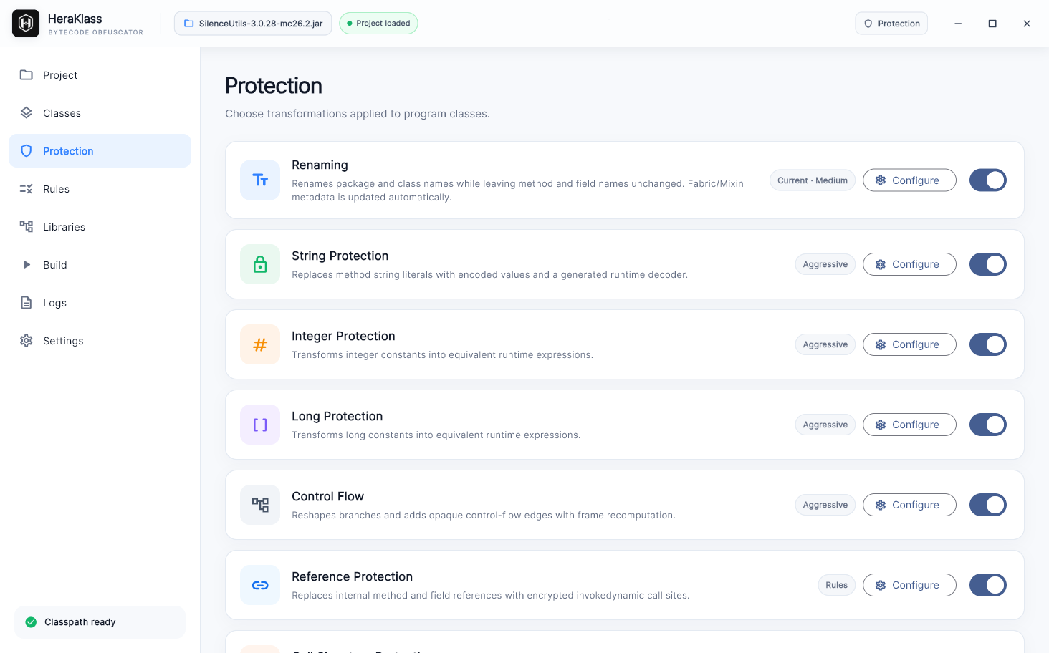1049x653 pixels.
Task: Click the SilenceUtils jar file chip
Action: [x=253, y=24]
